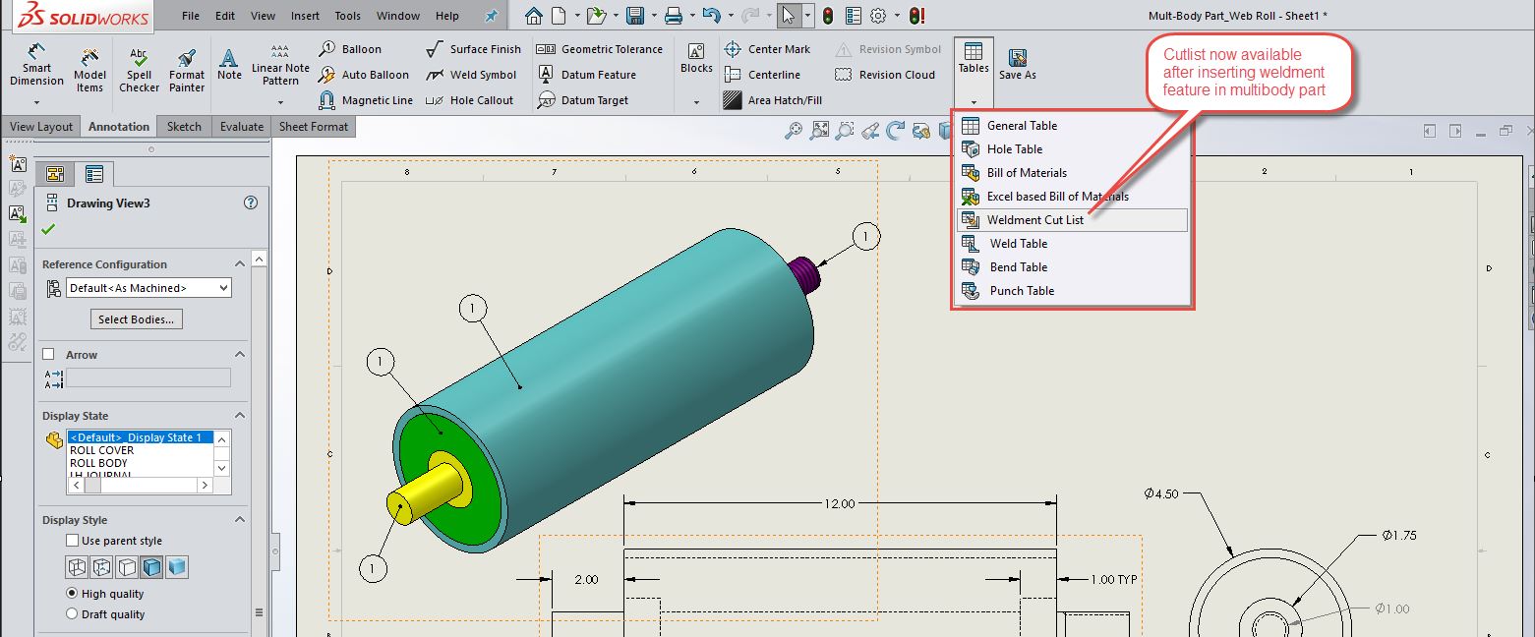This screenshot has width=1535, height=637.
Task: Insert a Note annotation
Action: click(229, 66)
